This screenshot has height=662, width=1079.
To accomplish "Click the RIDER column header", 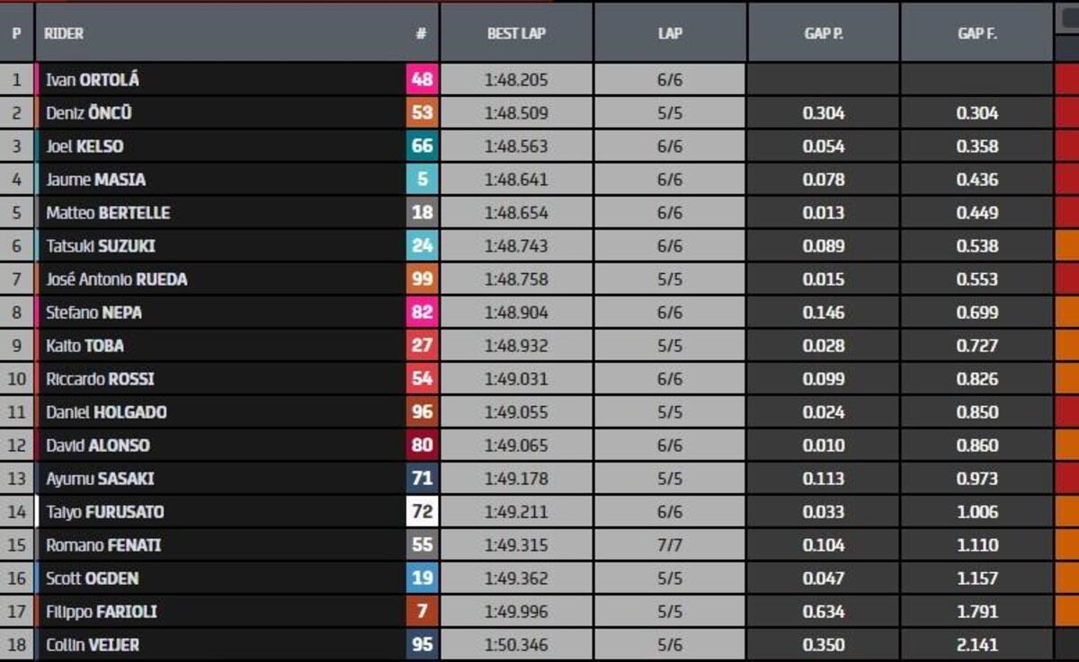I will [65, 33].
